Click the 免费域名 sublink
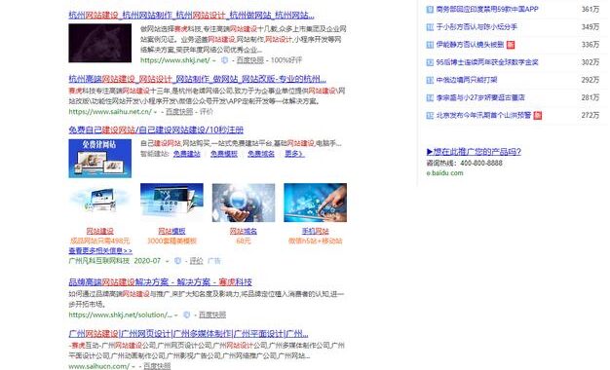This screenshot has height=370, width=610. pos(261,154)
